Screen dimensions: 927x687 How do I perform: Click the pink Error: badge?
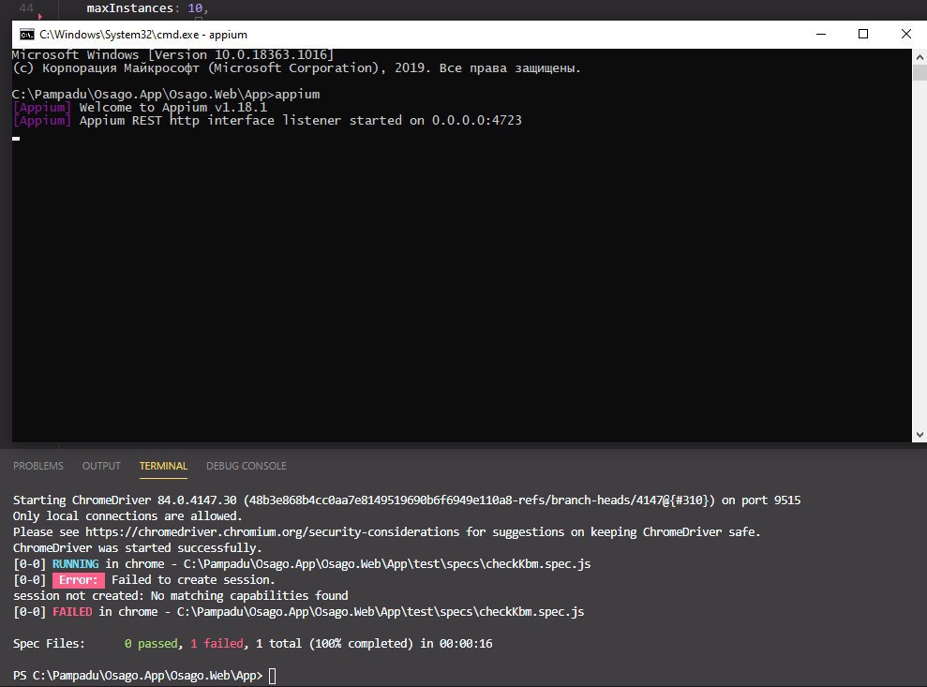(x=78, y=580)
